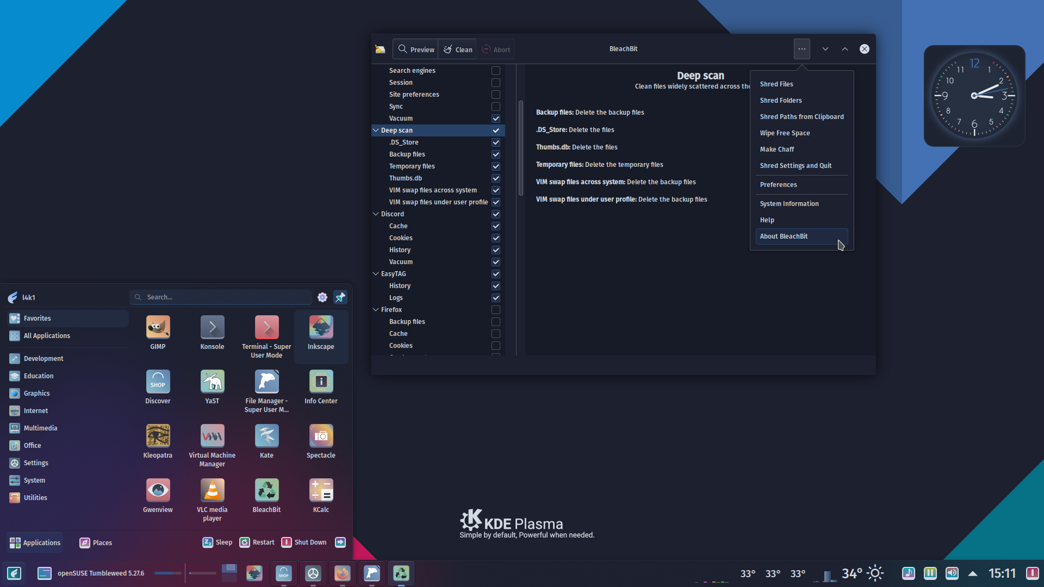Image resolution: width=1044 pixels, height=587 pixels.
Task: Toggle the EasyTAG Logs checkbox
Action: point(496,298)
